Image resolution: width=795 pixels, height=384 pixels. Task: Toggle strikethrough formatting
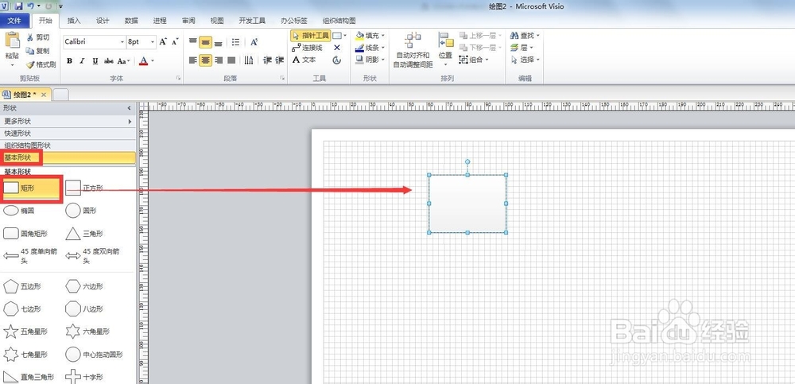108,61
